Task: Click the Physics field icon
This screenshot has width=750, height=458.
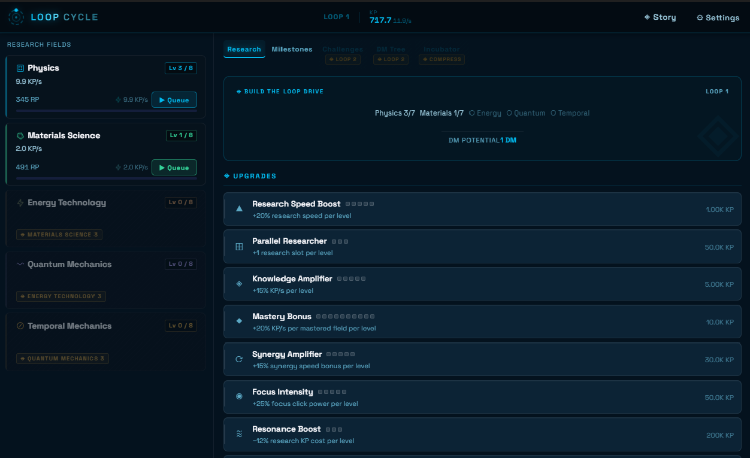Action: 20,68
